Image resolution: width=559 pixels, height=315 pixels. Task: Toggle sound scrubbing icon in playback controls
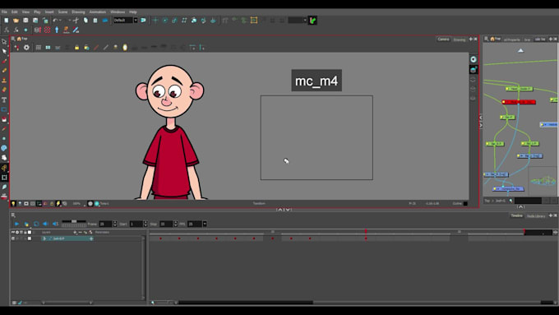click(x=55, y=224)
